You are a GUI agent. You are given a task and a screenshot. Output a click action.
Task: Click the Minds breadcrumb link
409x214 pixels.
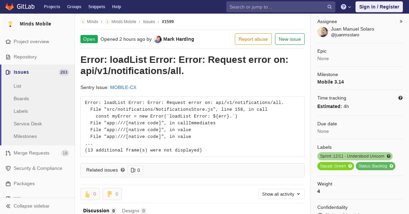92,21
